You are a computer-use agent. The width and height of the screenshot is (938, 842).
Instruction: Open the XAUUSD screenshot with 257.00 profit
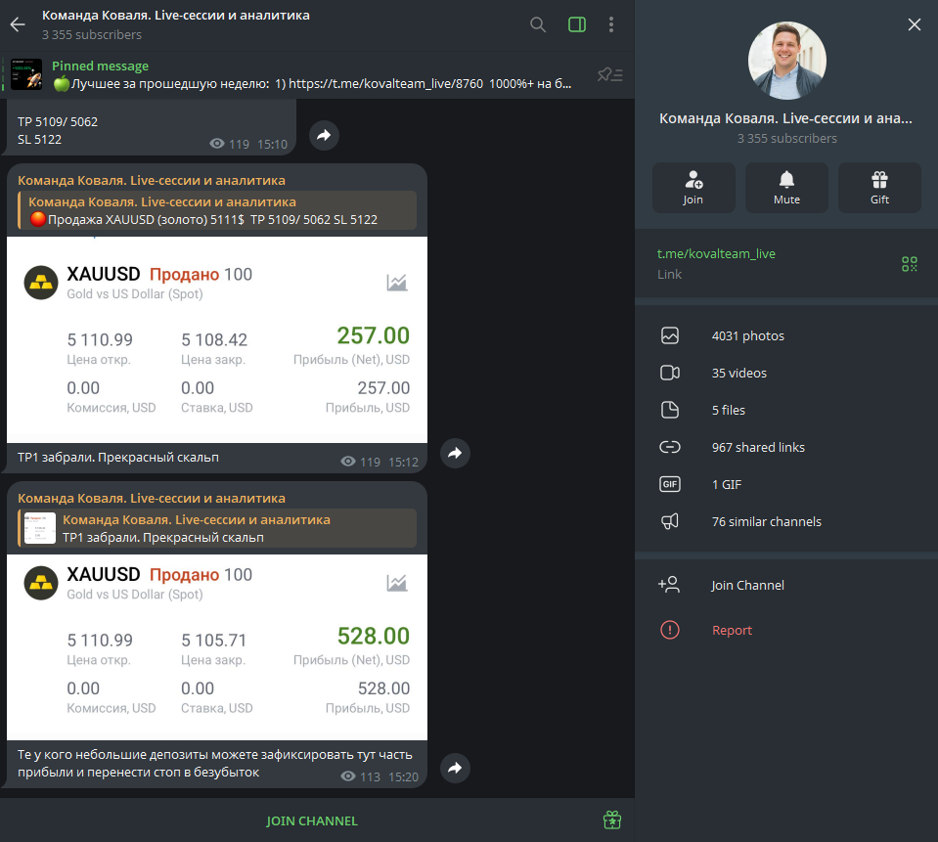click(x=217, y=339)
